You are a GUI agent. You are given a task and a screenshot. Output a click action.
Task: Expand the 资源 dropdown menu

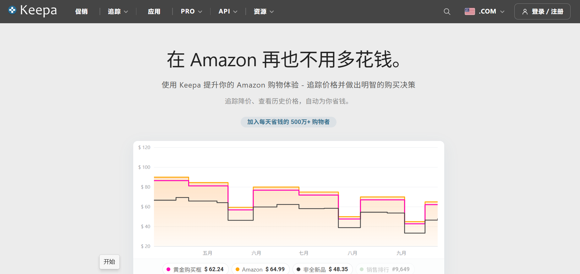(264, 12)
